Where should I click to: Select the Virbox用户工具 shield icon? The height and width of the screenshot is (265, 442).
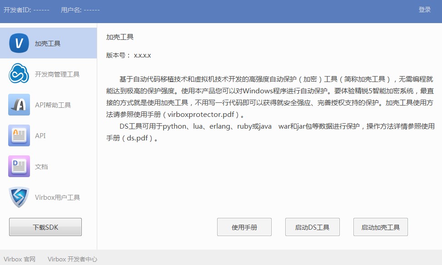18,197
